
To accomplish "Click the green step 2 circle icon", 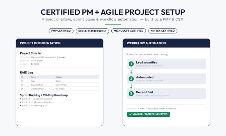I will pos(131,79).
